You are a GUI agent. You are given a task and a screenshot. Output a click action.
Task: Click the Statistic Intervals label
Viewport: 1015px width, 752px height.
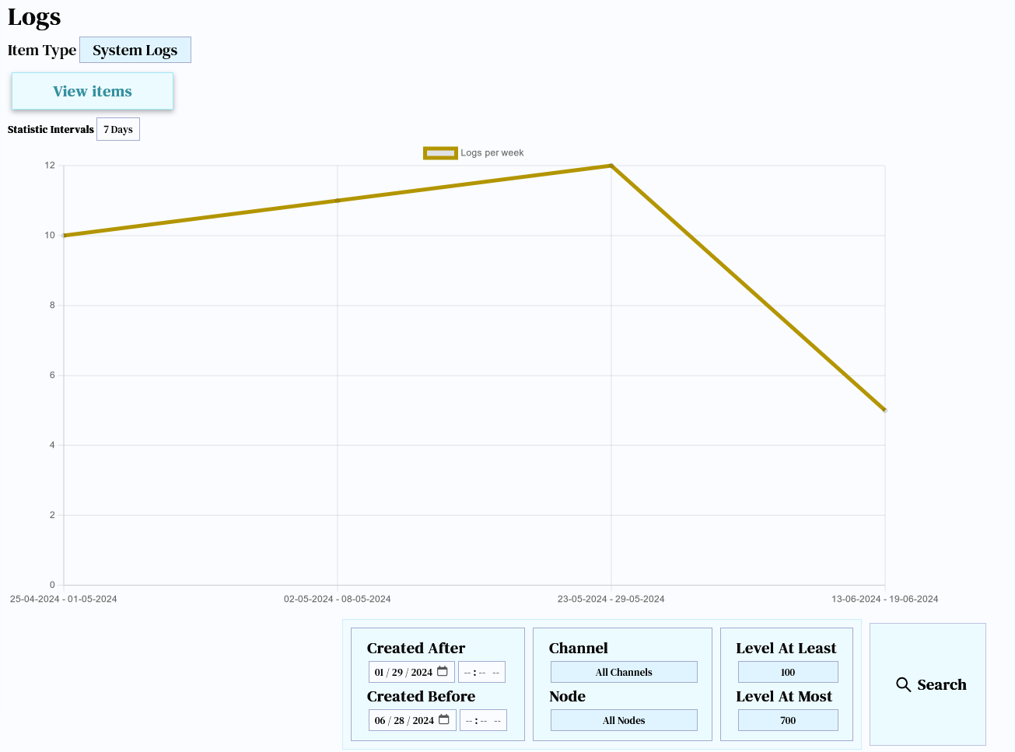pos(51,129)
